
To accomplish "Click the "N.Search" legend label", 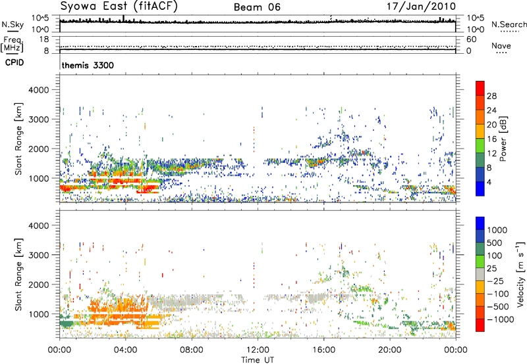I will 509,24.
